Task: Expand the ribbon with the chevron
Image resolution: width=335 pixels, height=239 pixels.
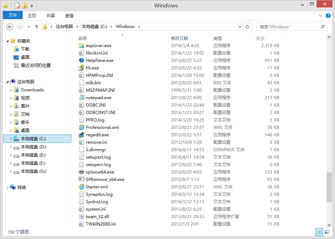Action: click(320, 16)
